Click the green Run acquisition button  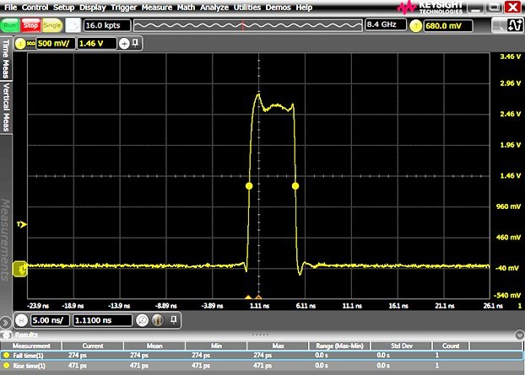[x=10, y=25]
